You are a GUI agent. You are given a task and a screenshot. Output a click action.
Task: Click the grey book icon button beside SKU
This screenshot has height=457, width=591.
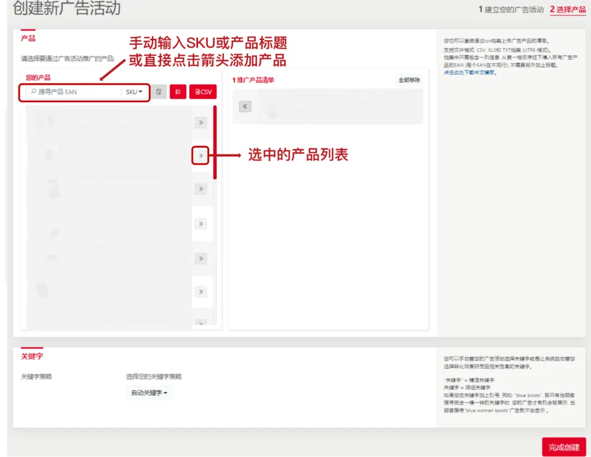(159, 92)
